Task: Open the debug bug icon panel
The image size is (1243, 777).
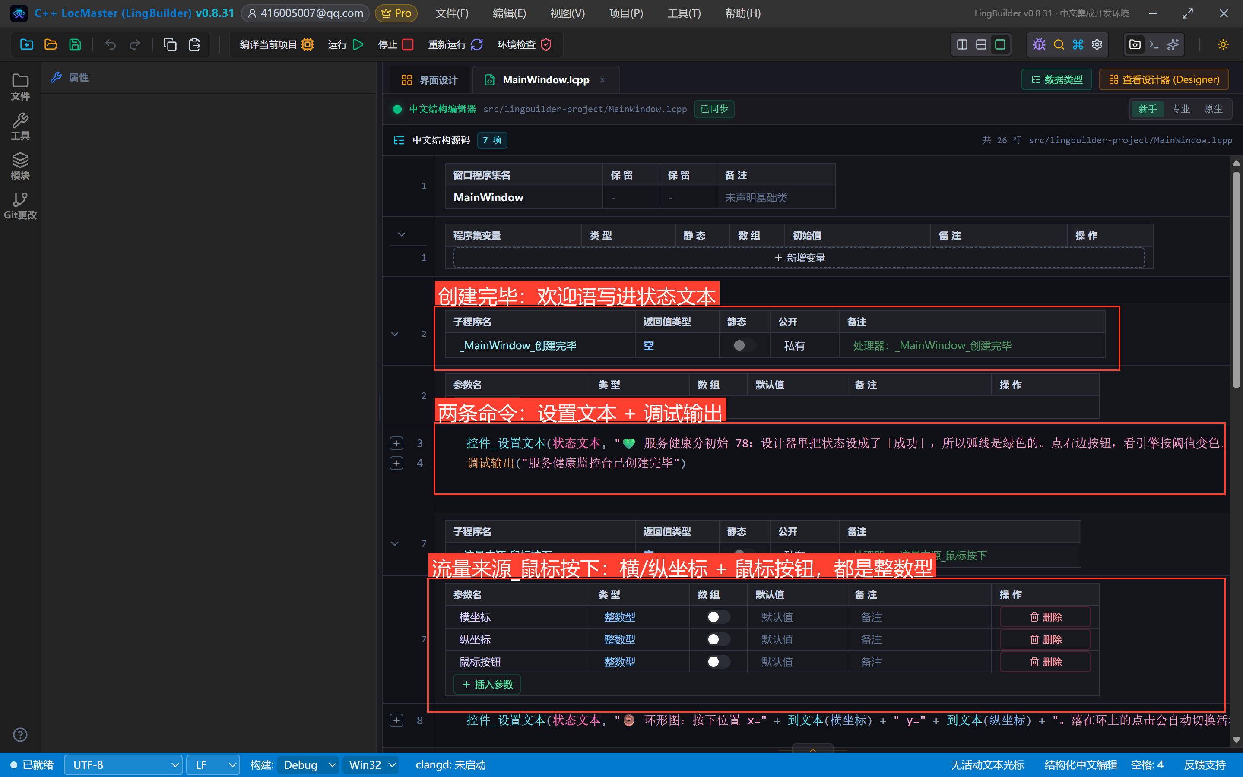Action: tap(1039, 45)
